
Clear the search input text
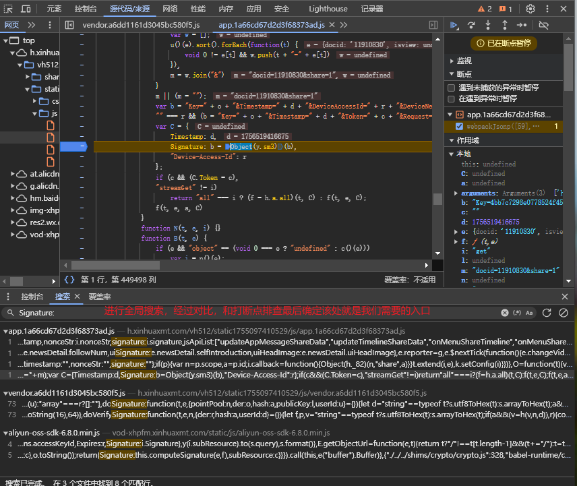pyautogui.click(x=504, y=313)
